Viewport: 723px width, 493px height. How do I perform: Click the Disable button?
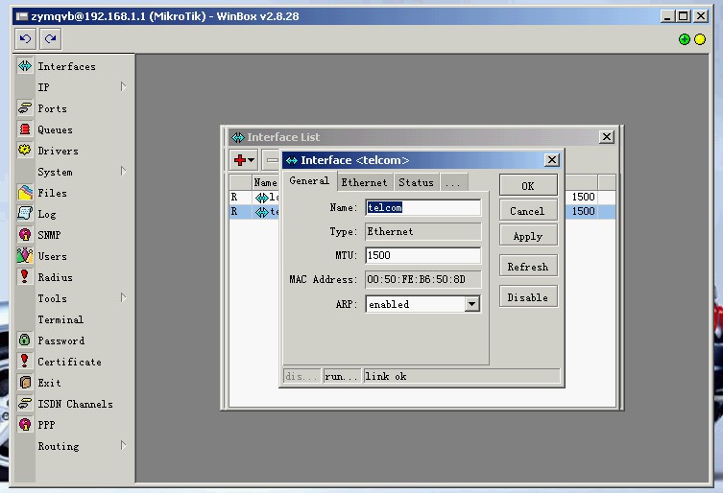[x=528, y=297]
